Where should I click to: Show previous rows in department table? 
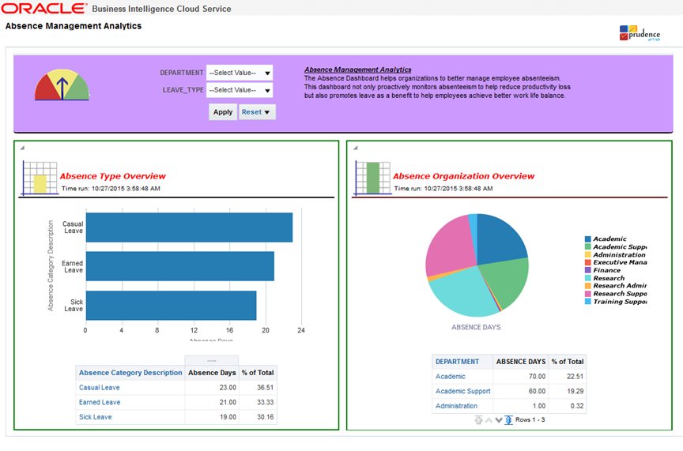[x=489, y=420]
